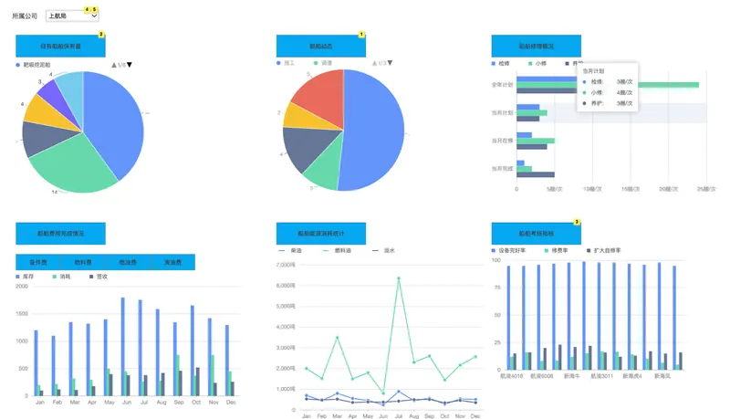
Task: Open the 所属公司 company dropdown
Action: click(x=72, y=16)
